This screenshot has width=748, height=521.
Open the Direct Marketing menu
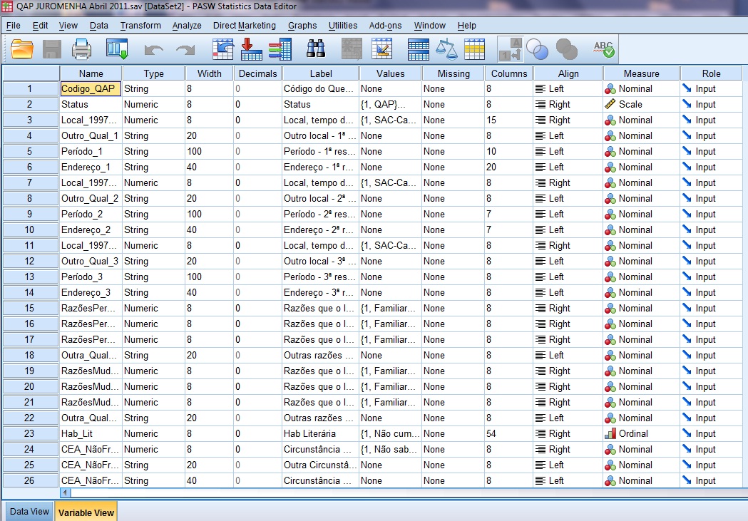(x=245, y=26)
